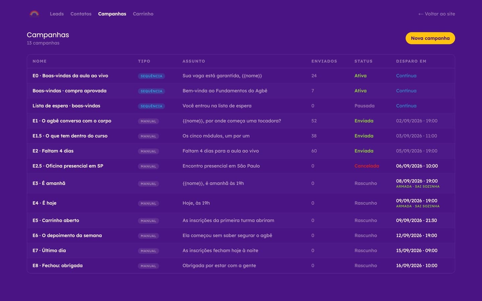Open E2.5 · Oficina presencial em SP
482x301 pixels.
coord(68,166)
